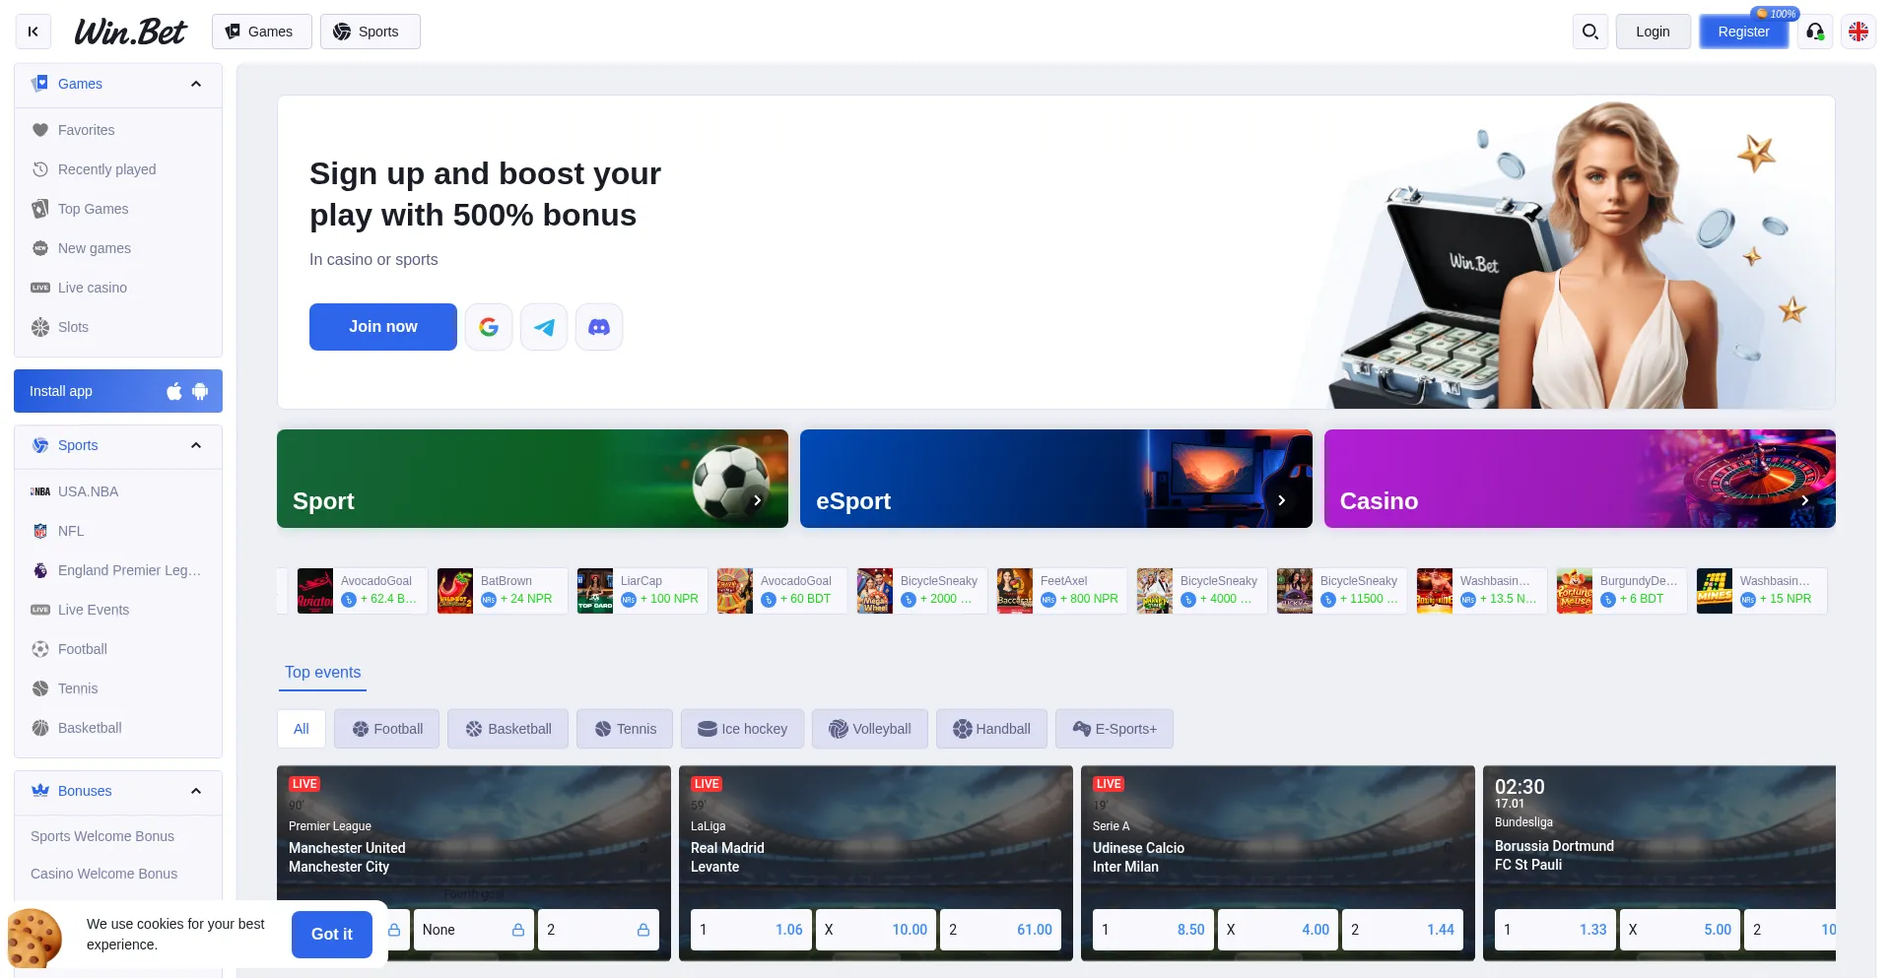Open Casino Welcome Bonus link
The width and height of the screenshot is (1892, 978).
104,874
